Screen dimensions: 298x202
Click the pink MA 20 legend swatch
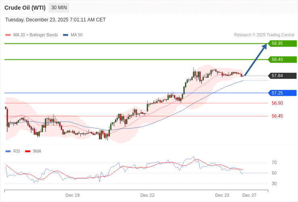point(8,35)
